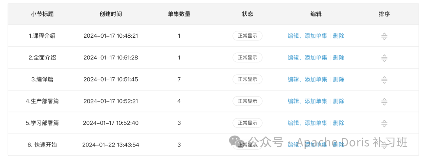Click 正常显示 status badge for 1.课程介绍
Image resolution: width=421 pixels, height=159 pixels.
point(248,36)
